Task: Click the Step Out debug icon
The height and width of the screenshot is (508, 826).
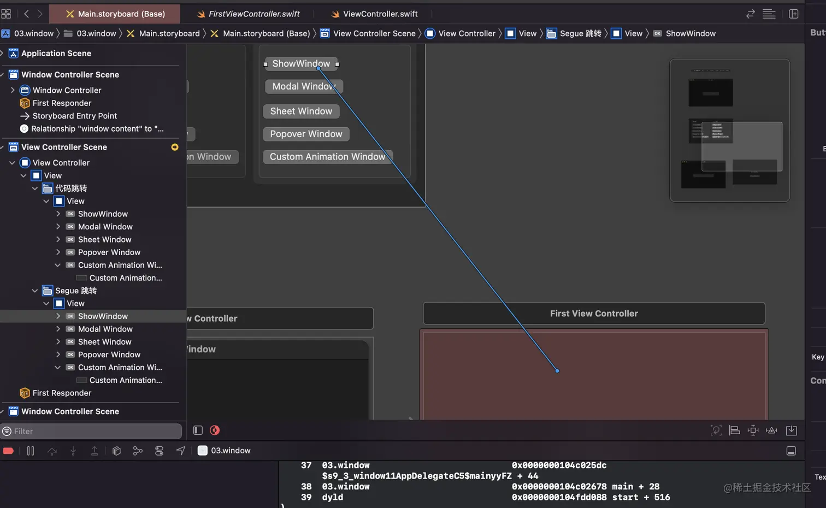Action: (x=95, y=451)
